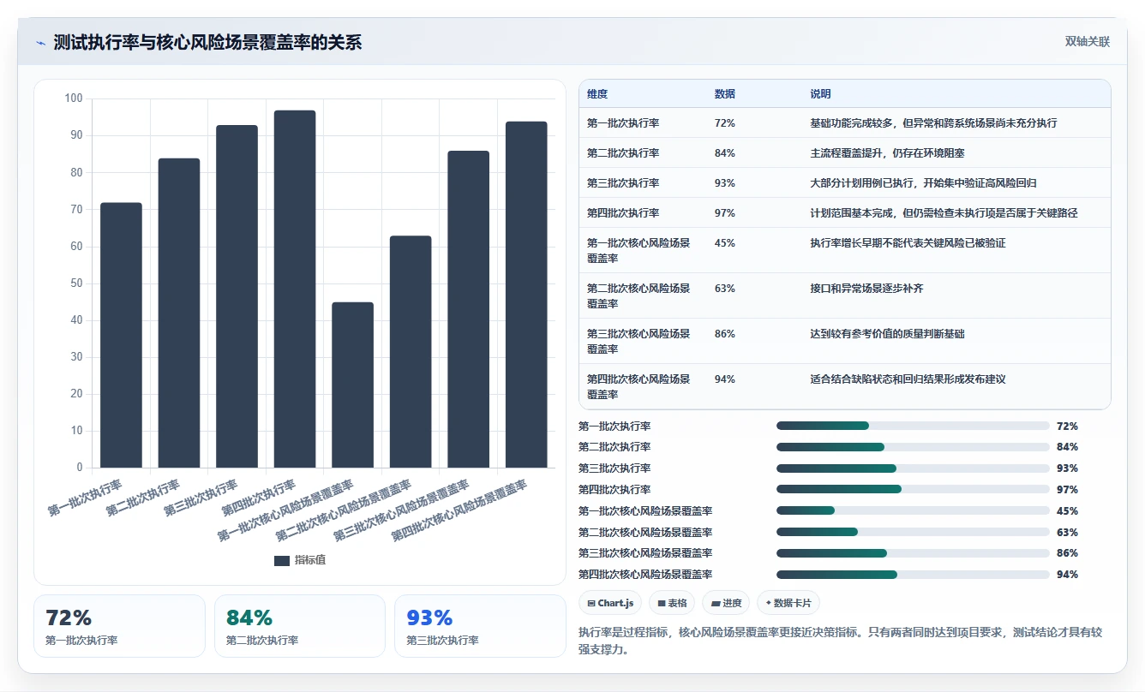Viewport: 1145px width, 692px height.
Task: Click the 第二批次执行率 progress bar
Action: tap(913, 447)
